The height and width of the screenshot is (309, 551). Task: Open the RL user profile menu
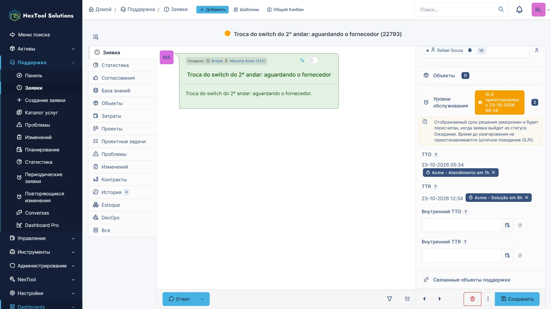[540, 10]
